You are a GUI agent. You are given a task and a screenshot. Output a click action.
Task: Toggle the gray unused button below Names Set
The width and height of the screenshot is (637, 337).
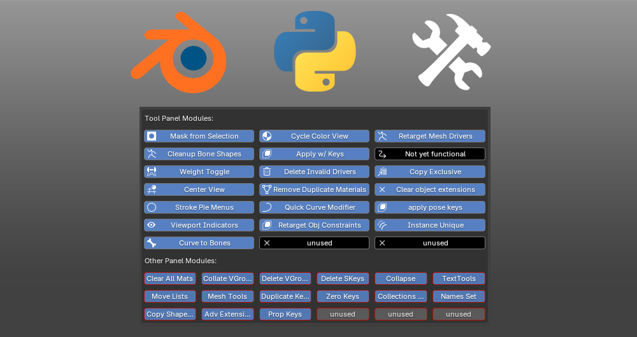[459, 314]
